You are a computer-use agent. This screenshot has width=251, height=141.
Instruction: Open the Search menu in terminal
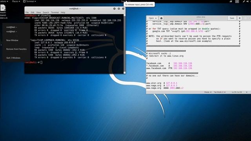46,13
